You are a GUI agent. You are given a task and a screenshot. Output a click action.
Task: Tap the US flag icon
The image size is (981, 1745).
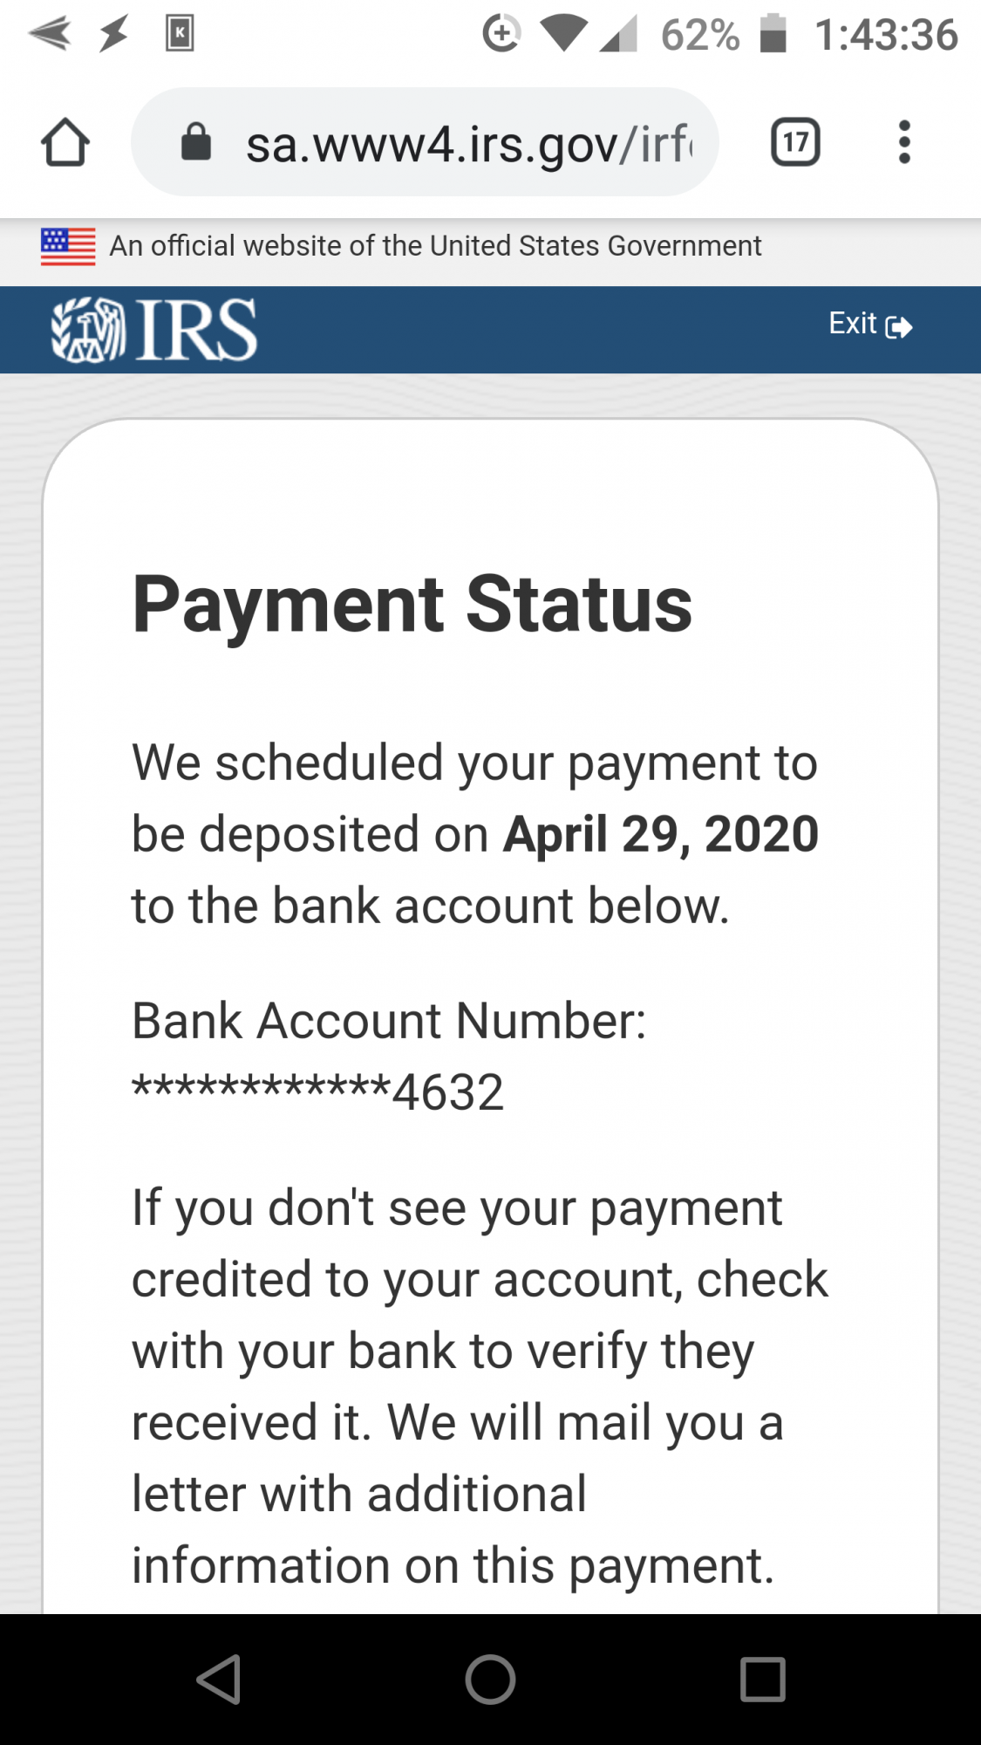68,246
